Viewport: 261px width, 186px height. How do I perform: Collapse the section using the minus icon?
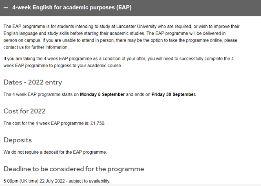6,8
